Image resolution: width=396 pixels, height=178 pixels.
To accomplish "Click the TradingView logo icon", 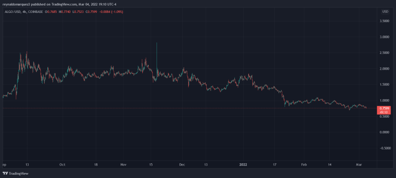I will pos(5,173).
